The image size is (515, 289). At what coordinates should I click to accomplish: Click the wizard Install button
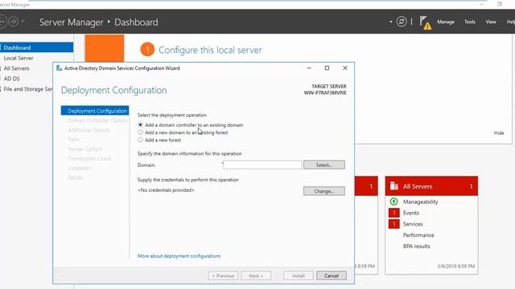(x=299, y=276)
